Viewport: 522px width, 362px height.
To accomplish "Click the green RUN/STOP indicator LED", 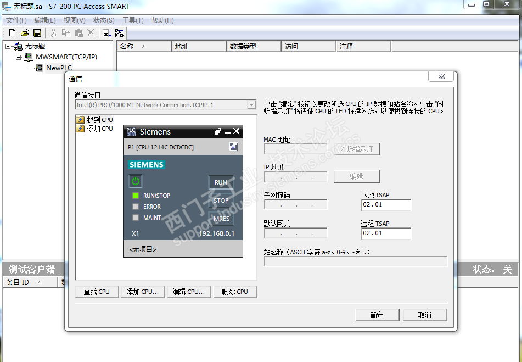I will coord(136,196).
